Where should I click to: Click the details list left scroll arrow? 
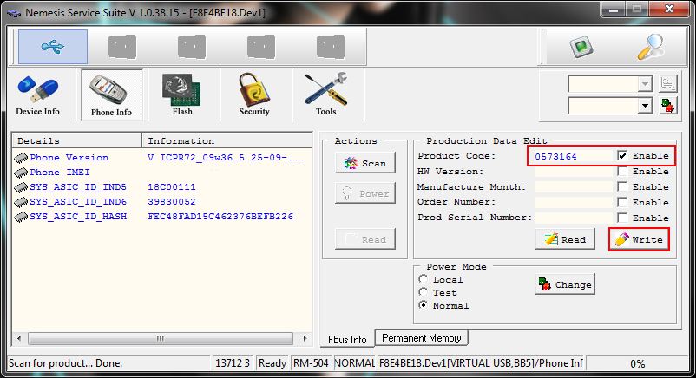(19, 338)
